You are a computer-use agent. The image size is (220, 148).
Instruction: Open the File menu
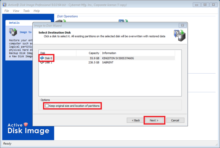[7, 11]
